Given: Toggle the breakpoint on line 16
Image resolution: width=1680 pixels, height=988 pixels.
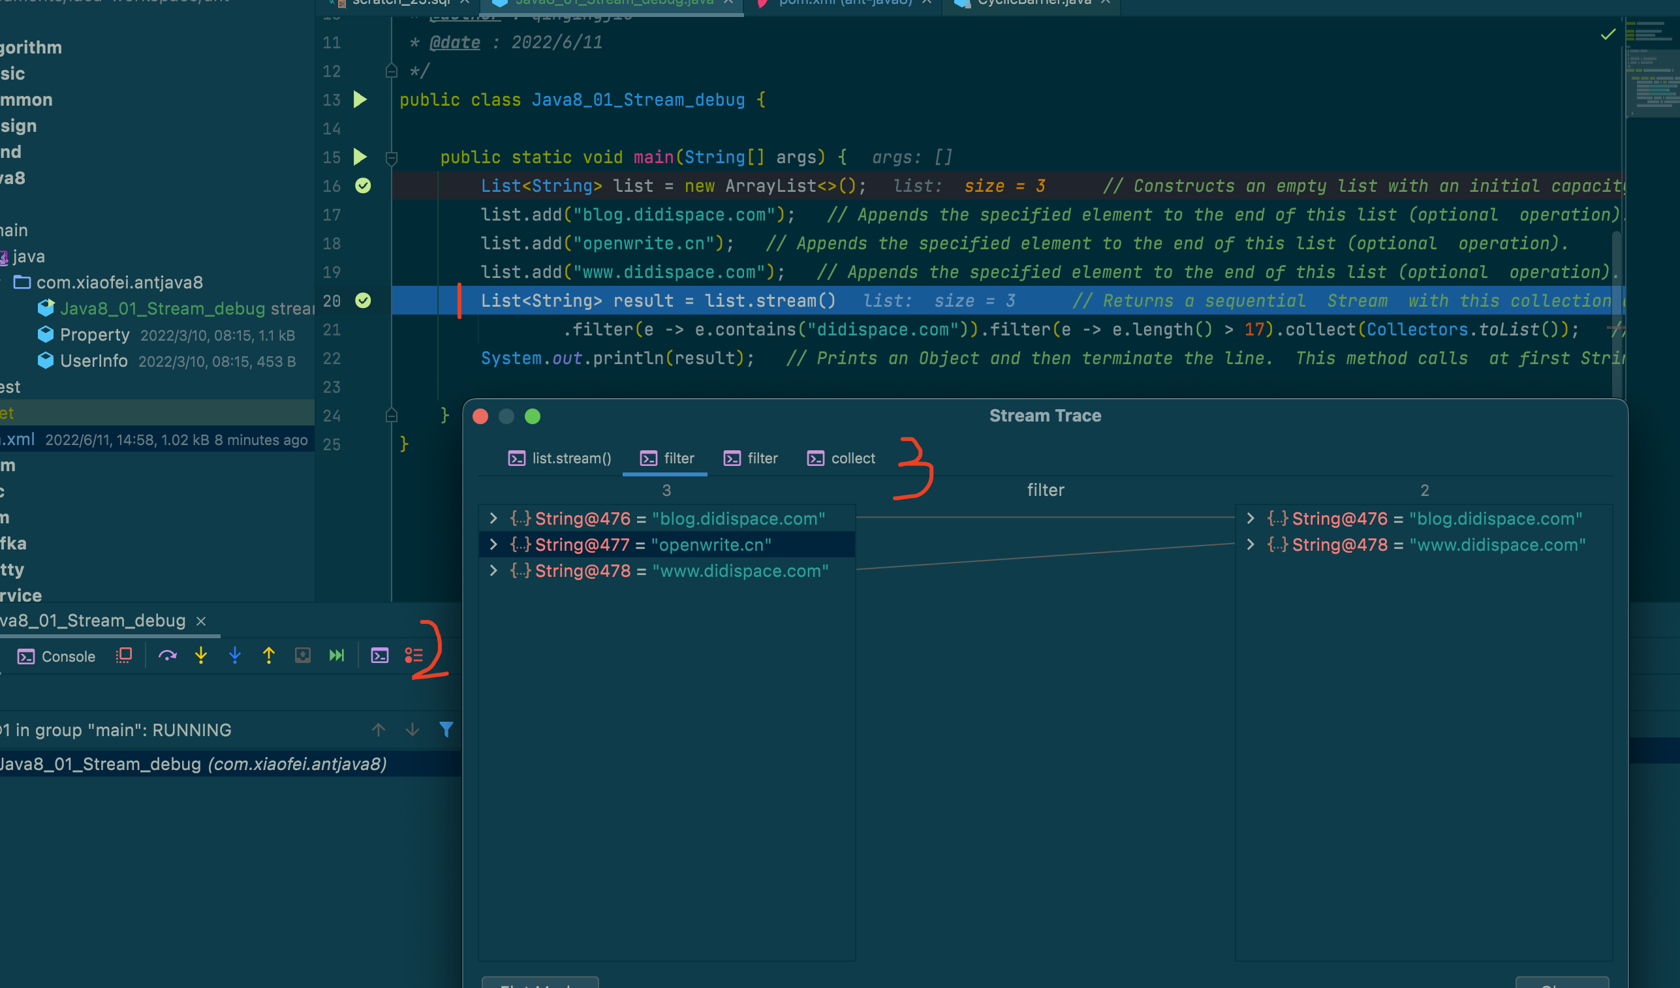Looking at the screenshot, I should [x=363, y=186].
